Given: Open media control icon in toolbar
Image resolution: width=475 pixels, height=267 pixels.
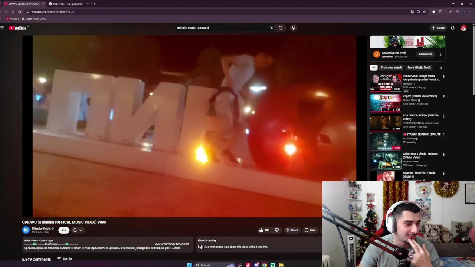Looking at the screenshot, I should [x=458, y=12].
